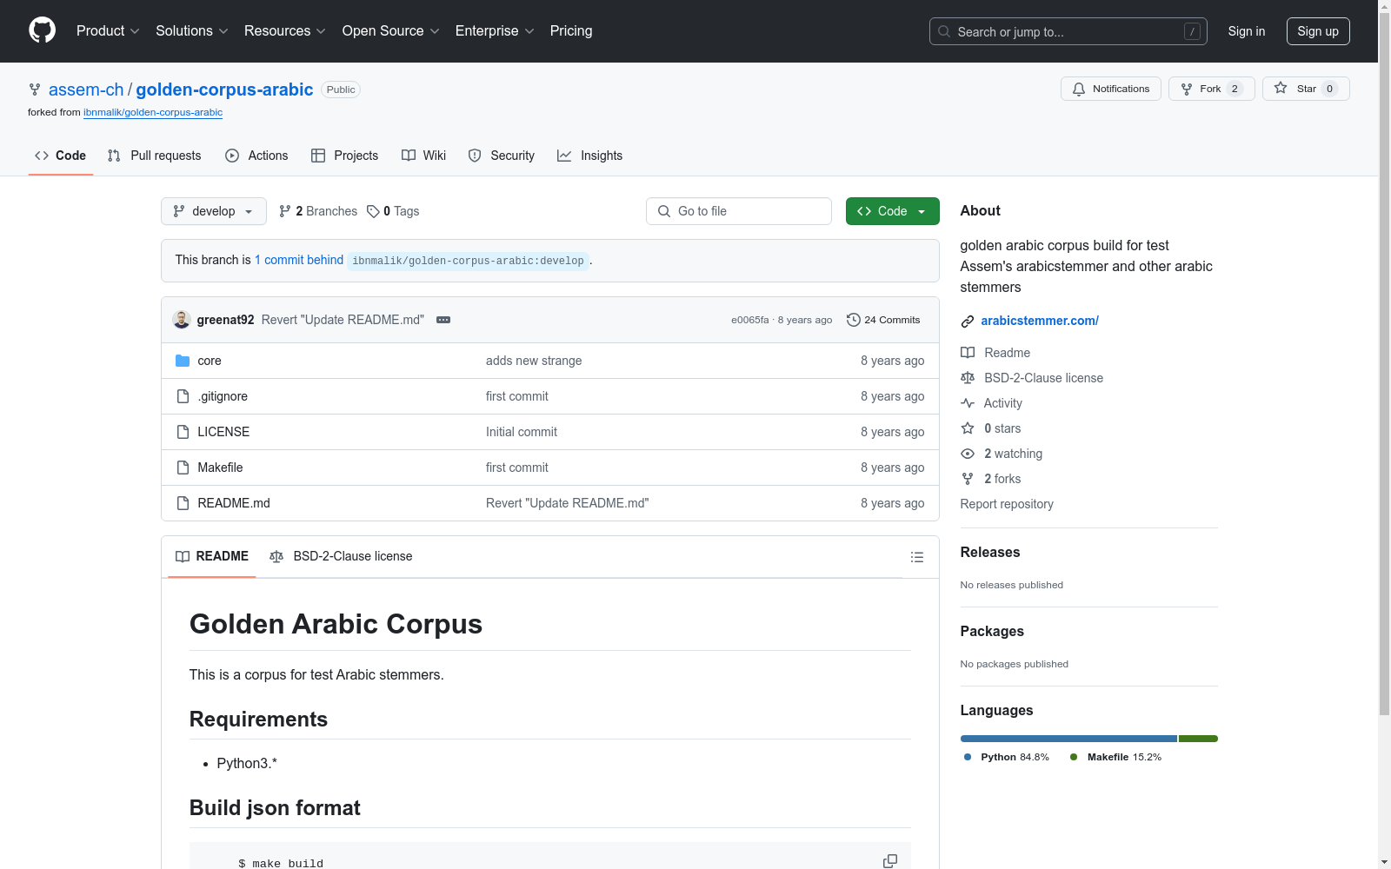
Task: Open the Insights tab
Action: 590,156
